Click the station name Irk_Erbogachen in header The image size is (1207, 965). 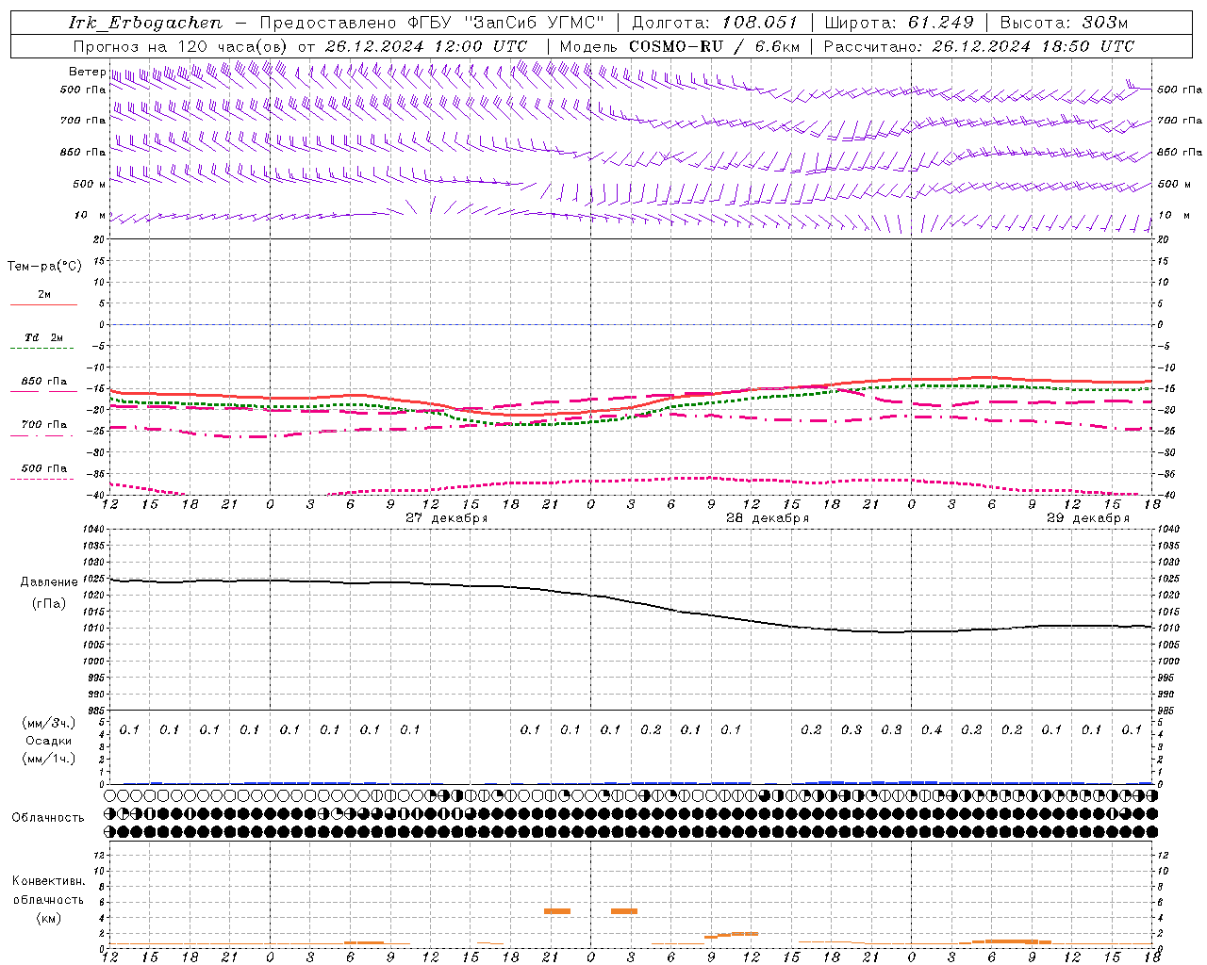(146, 23)
